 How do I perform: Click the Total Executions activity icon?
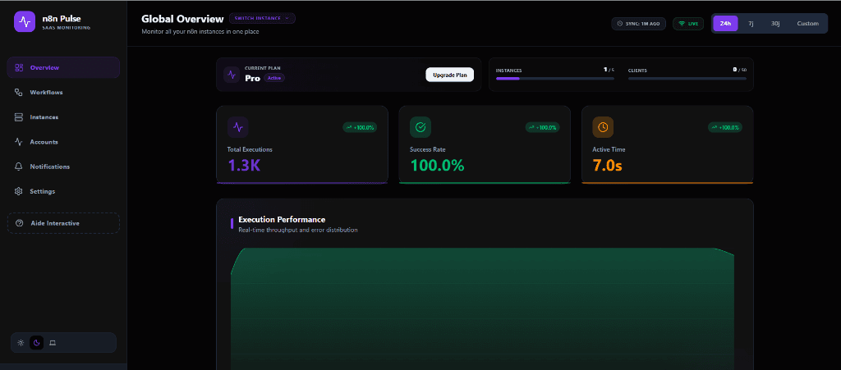[x=238, y=127]
